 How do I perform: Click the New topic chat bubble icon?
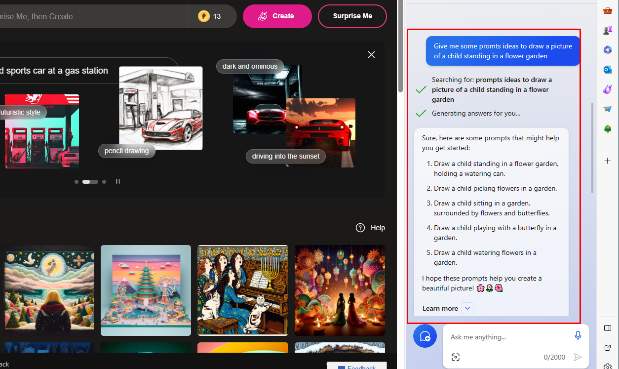pos(425,336)
